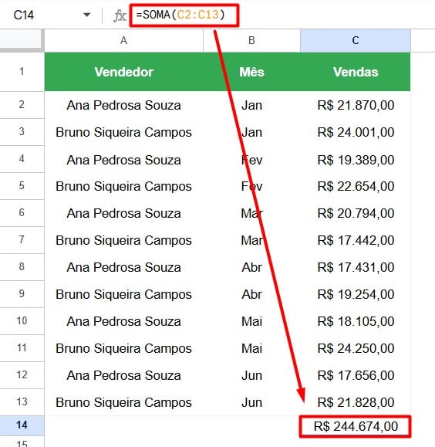Select the Jan cell in row 2

coord(251,105)
